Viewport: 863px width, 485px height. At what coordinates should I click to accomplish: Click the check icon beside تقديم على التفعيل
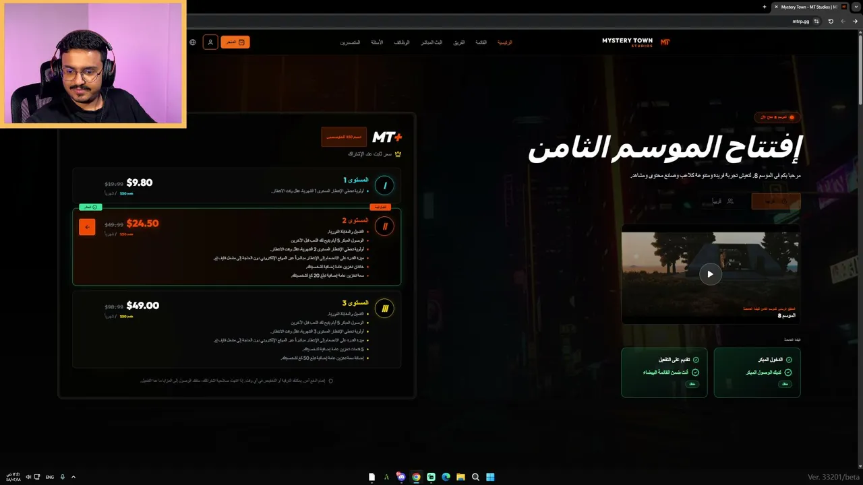[696, 360]
